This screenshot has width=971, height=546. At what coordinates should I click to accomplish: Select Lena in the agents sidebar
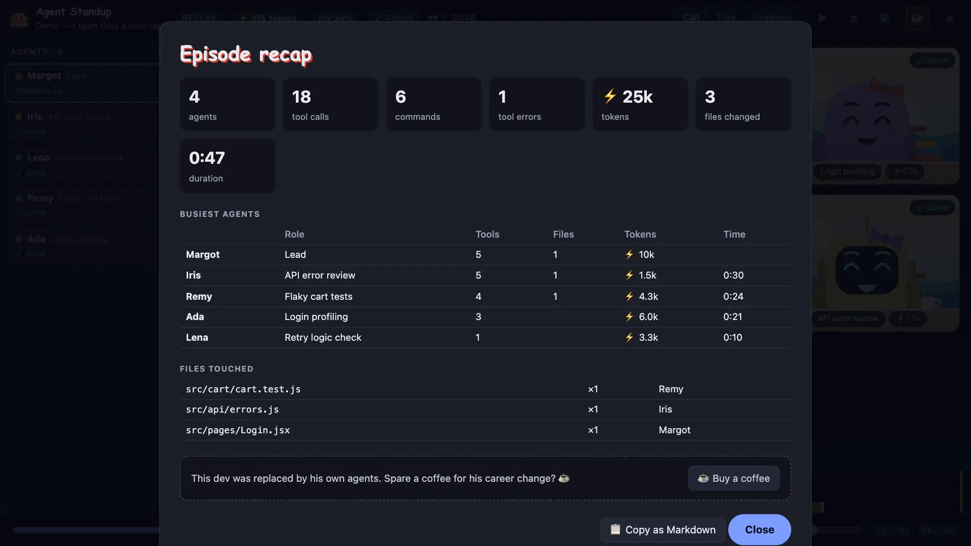tap(83, 165)
